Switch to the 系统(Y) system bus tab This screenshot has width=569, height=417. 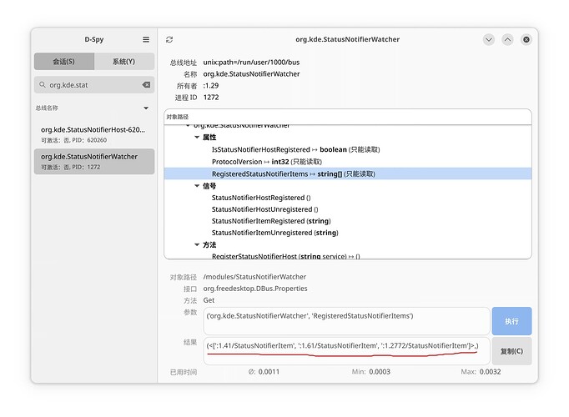pyautogui.click(x=124, y=61)
